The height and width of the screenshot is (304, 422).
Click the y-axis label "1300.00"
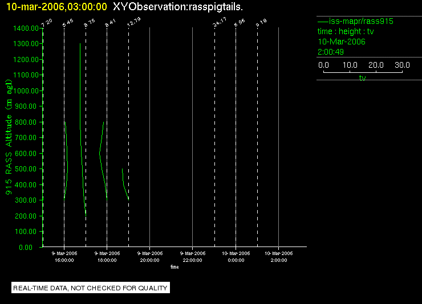point(26,43)
